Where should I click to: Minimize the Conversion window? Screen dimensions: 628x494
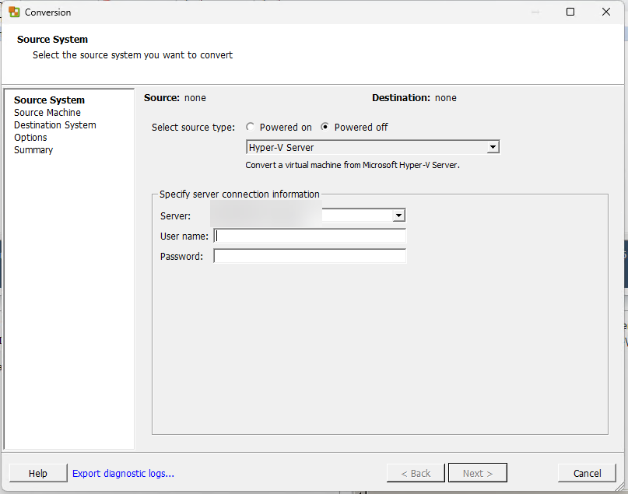click(535, 12)
